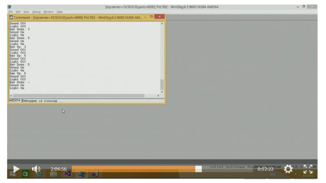
Task: Open video player settings gear
Action: 288,169
